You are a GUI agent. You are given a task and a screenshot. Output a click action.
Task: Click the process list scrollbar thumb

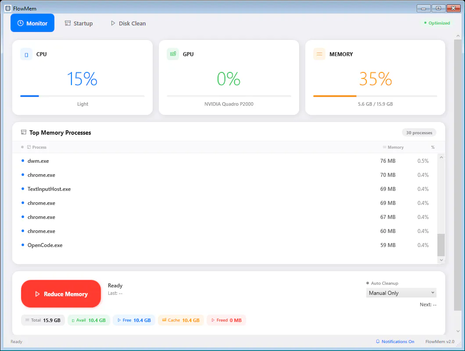tap(441, 245)
